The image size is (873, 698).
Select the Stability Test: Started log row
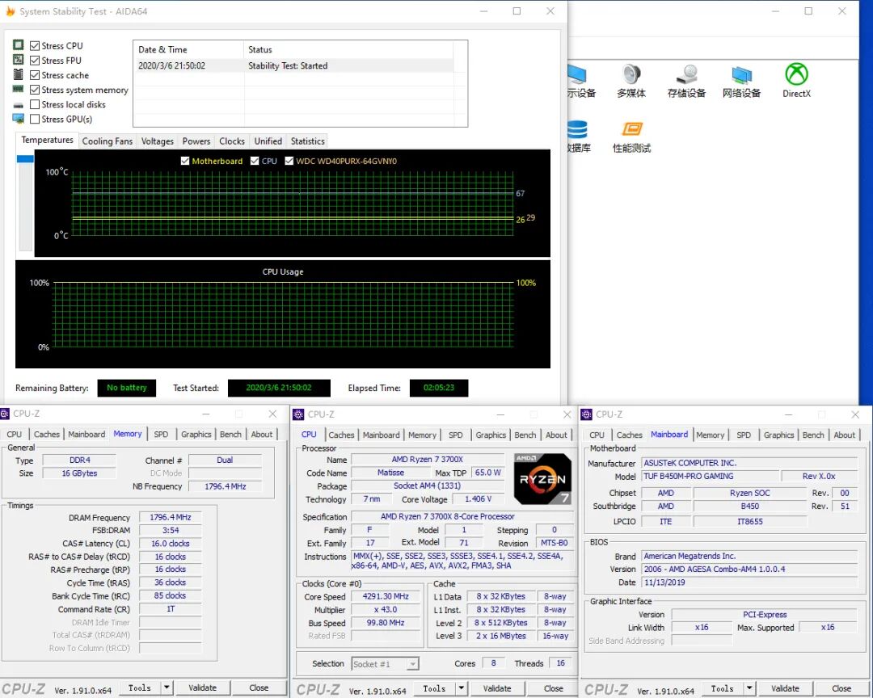[x=295, y=65]
